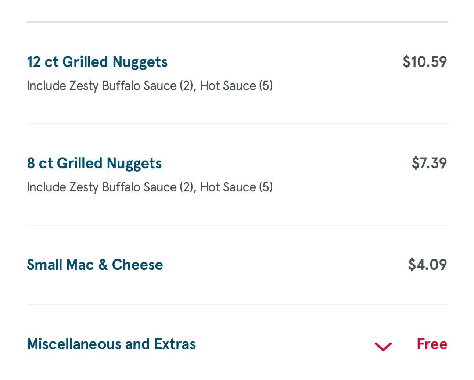The width and height of the screenshot is (474, 380).
Task: Click Hot Sauce (5) under 12 ct Nuggets
Action: pos(236,86)
